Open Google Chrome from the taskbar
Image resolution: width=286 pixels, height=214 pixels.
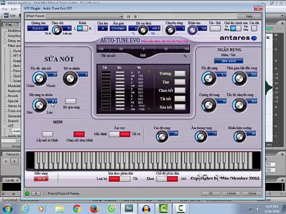click(77, 209)
